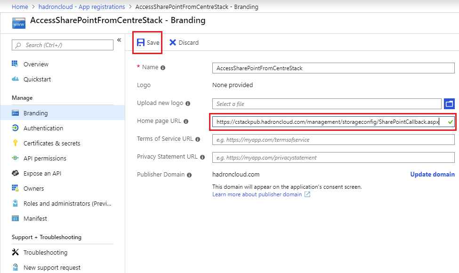Click the application www icon in header
The image size is (459, 273).
click(x=19, y=23)
